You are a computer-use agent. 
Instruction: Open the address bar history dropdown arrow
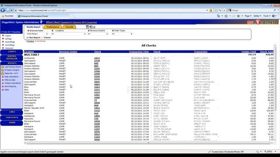pos(207,10)
